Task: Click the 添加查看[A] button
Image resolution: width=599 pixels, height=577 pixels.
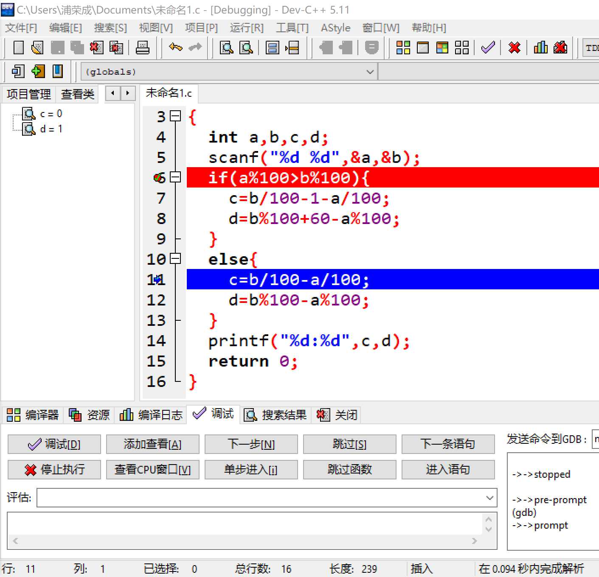Action: tap(153, 444)
